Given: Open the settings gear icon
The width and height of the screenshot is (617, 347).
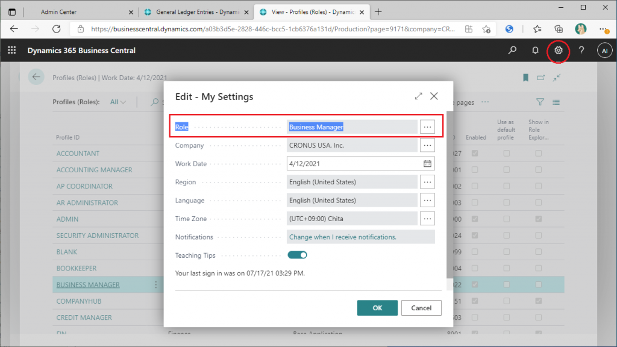Looking at the screenshot, I should pos(558,51).
